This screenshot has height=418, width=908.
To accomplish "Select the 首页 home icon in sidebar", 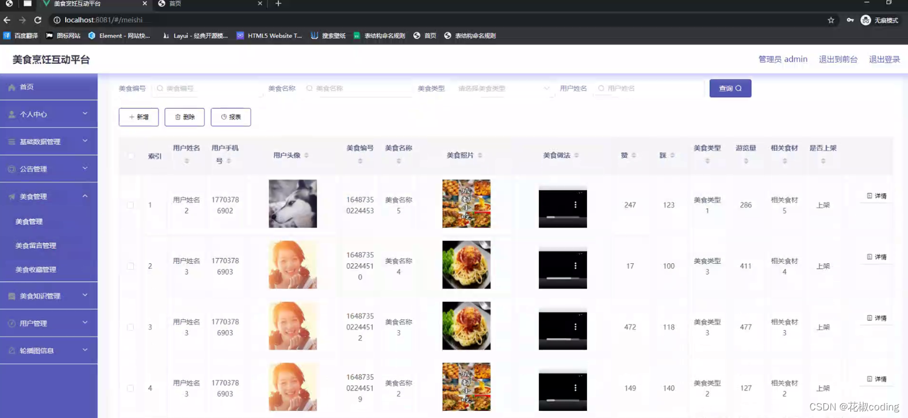I will [x=12, y=87].
